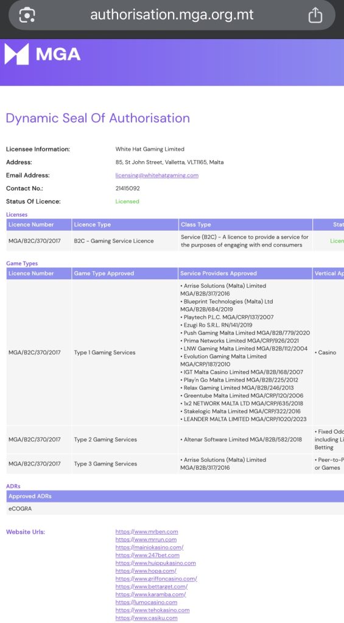Screen dimensions: 344x623
Task: Tap the authorisation.mga.org.mt address field
Action: pos(172,15)
